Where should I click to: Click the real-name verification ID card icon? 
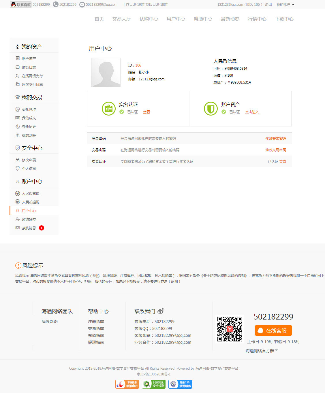109,109
